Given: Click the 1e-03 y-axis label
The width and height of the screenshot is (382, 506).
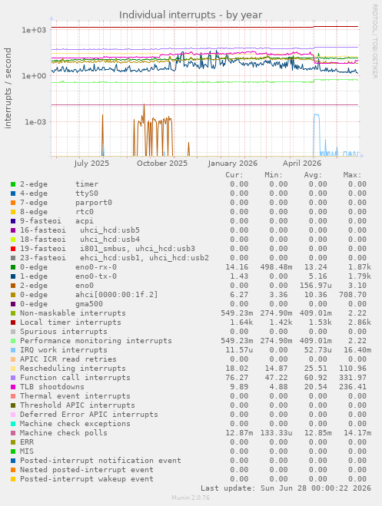Looking at the screenshot, I should point(34,122).
